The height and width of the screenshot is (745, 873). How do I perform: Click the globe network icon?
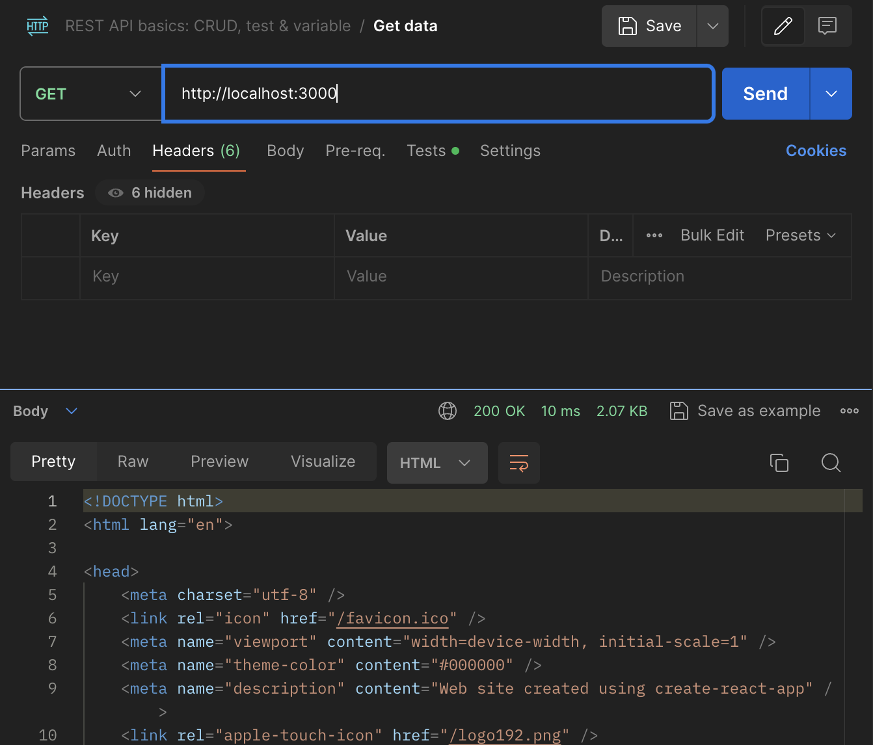(448, 411)
